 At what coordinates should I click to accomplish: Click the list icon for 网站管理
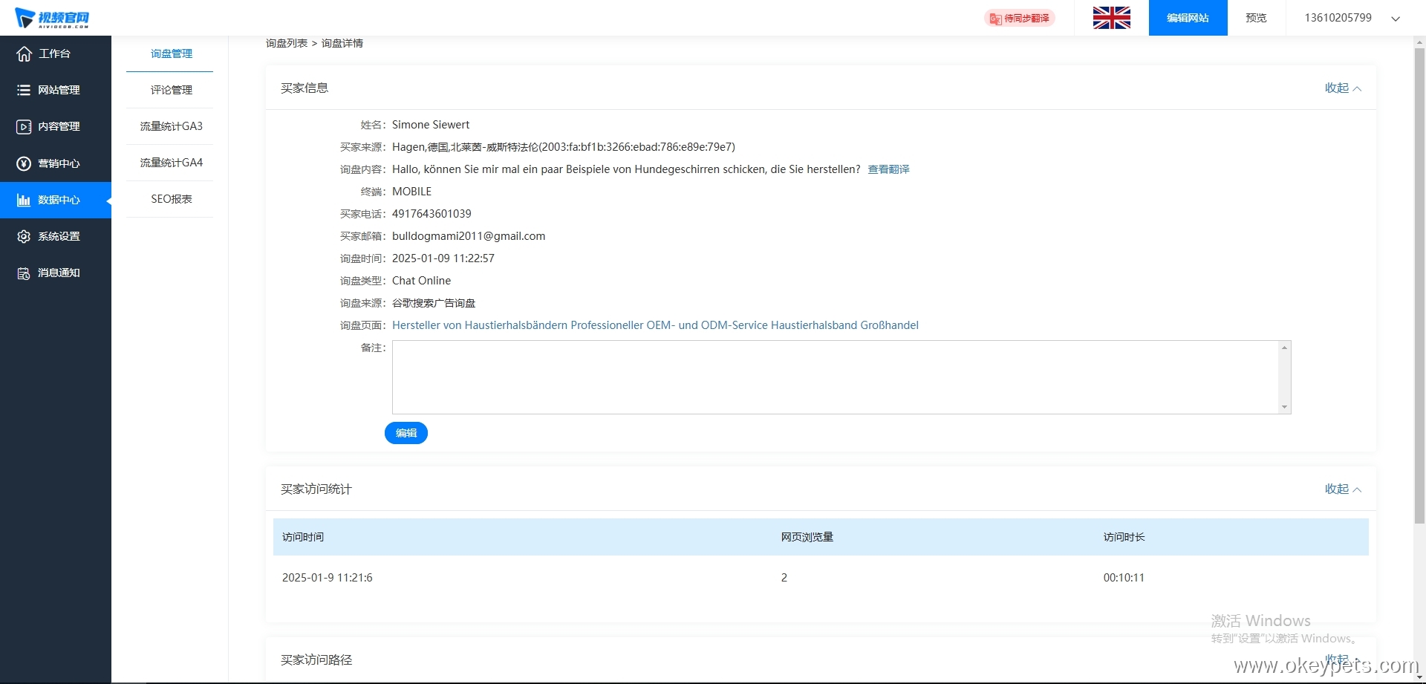point(24,90)
